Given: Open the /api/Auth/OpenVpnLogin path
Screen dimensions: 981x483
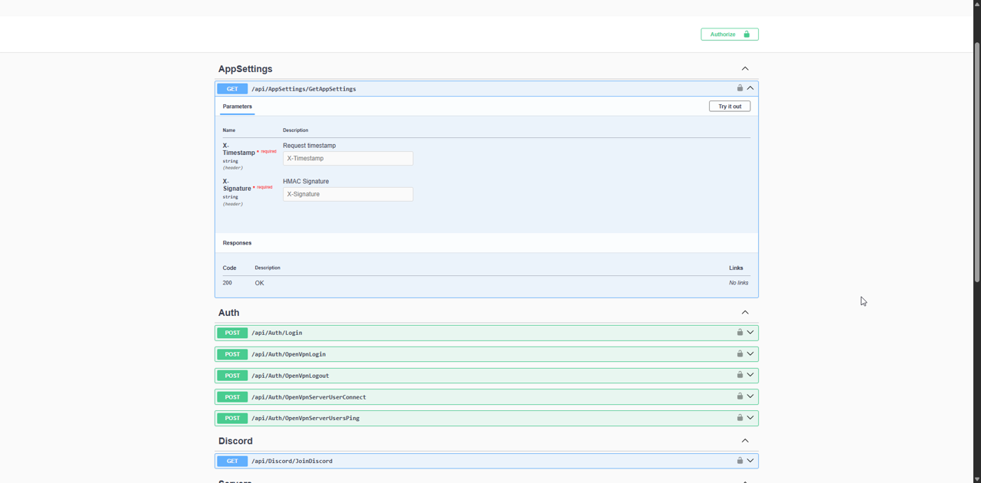Looking at the screenshot, I should [x=289, y=354].
